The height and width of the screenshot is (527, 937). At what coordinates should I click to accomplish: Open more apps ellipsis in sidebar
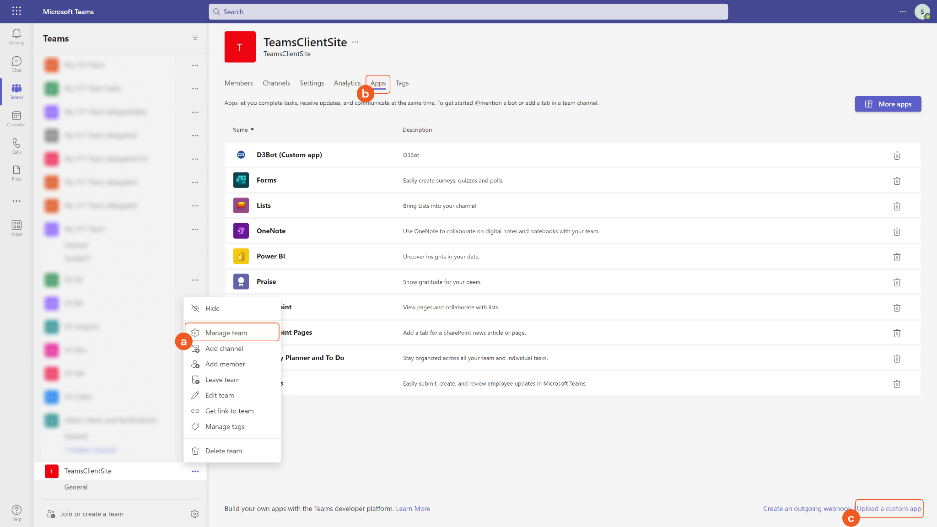click(x=16, y=201)
